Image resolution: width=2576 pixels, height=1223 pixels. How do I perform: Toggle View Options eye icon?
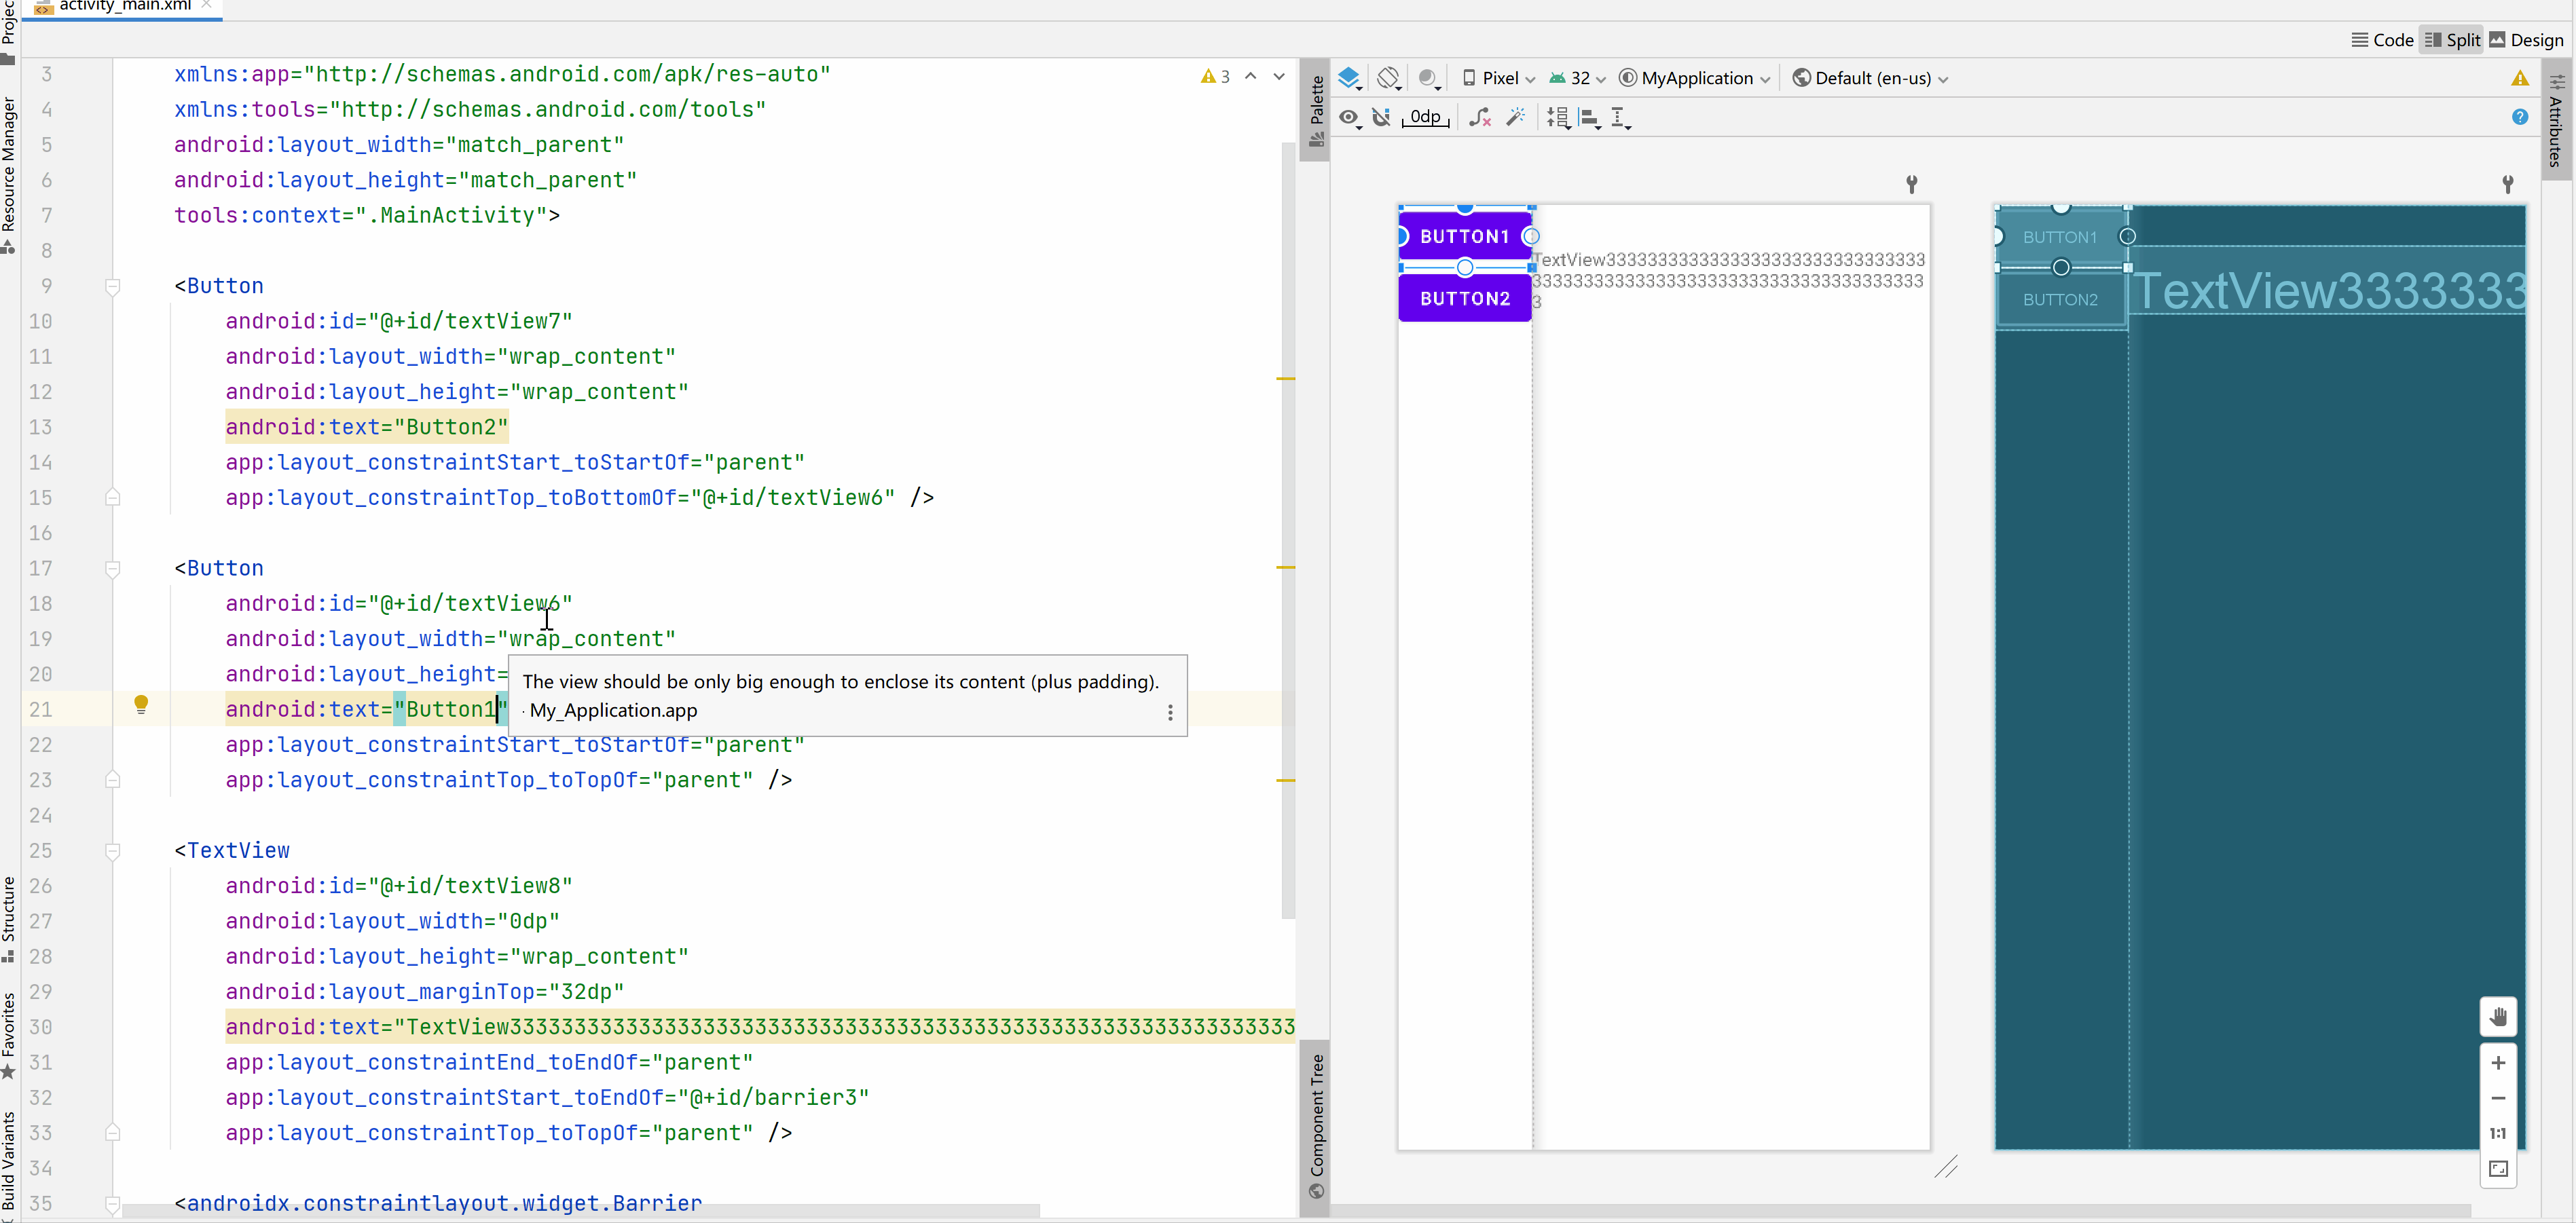[1349, 118]
